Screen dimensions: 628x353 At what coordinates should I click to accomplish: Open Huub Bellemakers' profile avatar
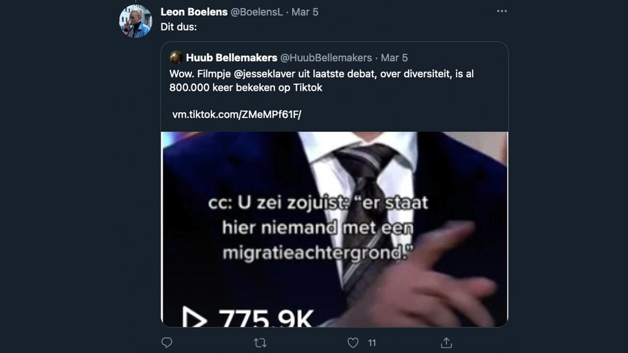(175, 57)
